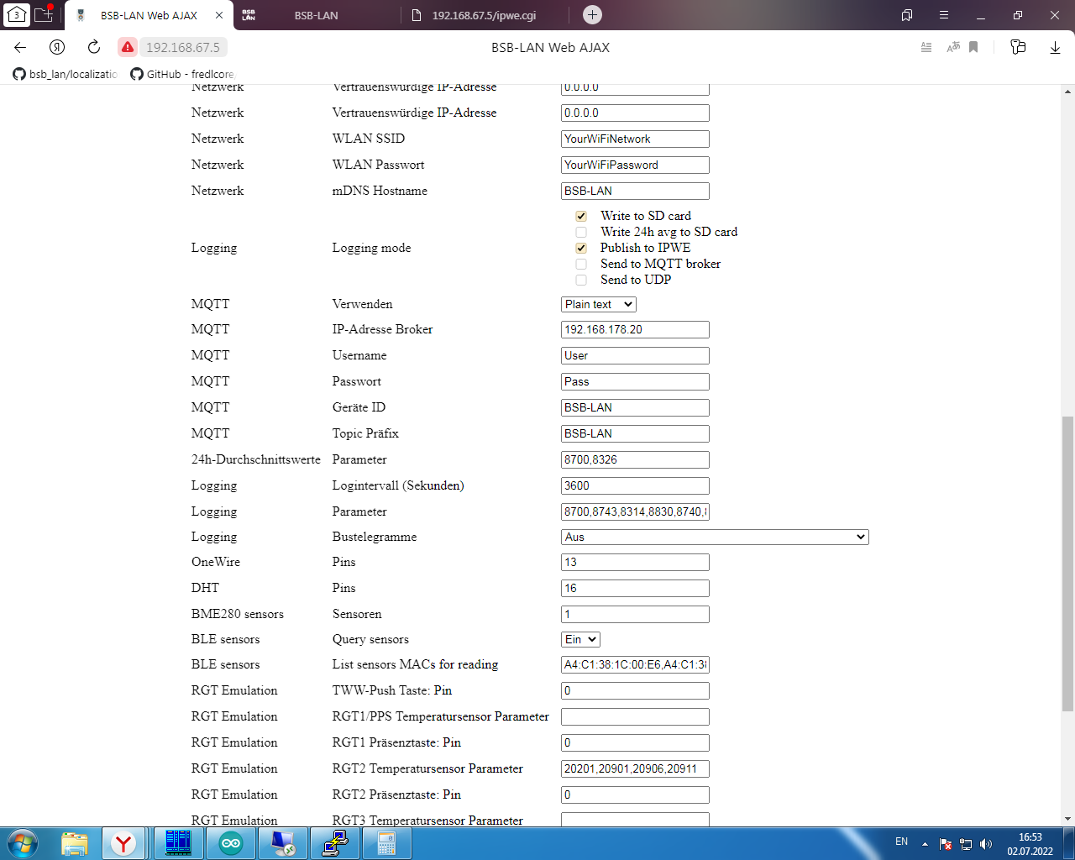This screenshot has width=1075, height=860.
Task: Show hidden tray icons arrow
Action: tap(925, 844)
